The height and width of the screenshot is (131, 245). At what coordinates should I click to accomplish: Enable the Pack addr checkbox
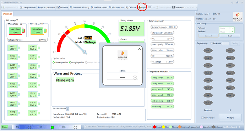pyautogui.click(x=212, y=43)
